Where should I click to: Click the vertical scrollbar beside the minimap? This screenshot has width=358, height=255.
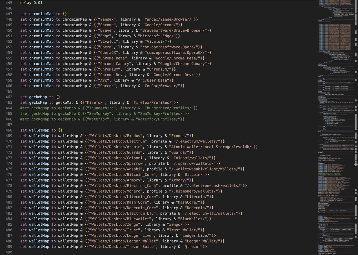pyautogui.click(x=356, y=127)
